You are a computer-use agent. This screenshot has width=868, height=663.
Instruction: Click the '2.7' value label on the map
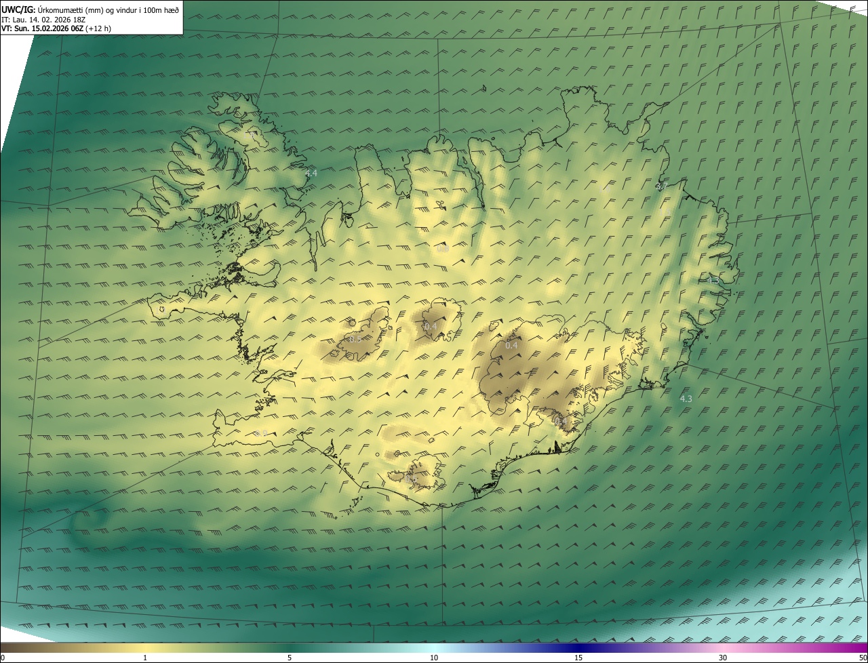tap(663, 186)
